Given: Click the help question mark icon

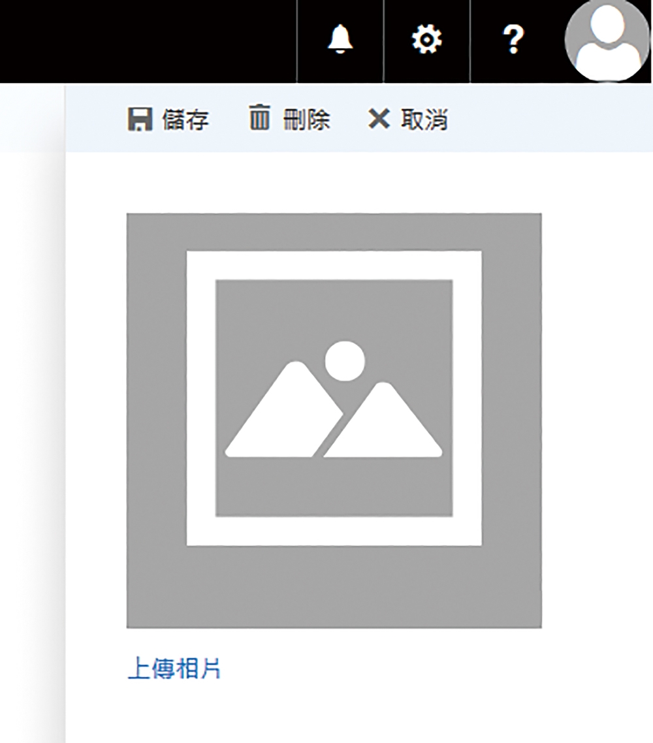Looking at the screenshot, I should 513,39.
